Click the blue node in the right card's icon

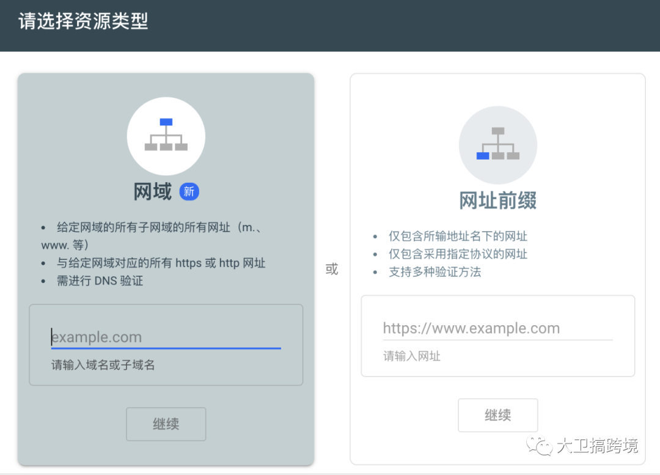[x=482, y=155]
